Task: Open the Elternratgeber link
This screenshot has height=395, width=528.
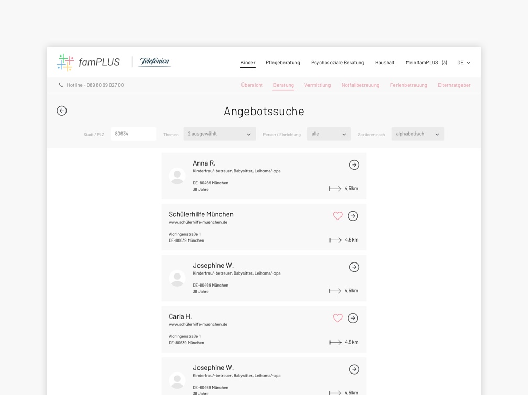Action: pos(454,85)
